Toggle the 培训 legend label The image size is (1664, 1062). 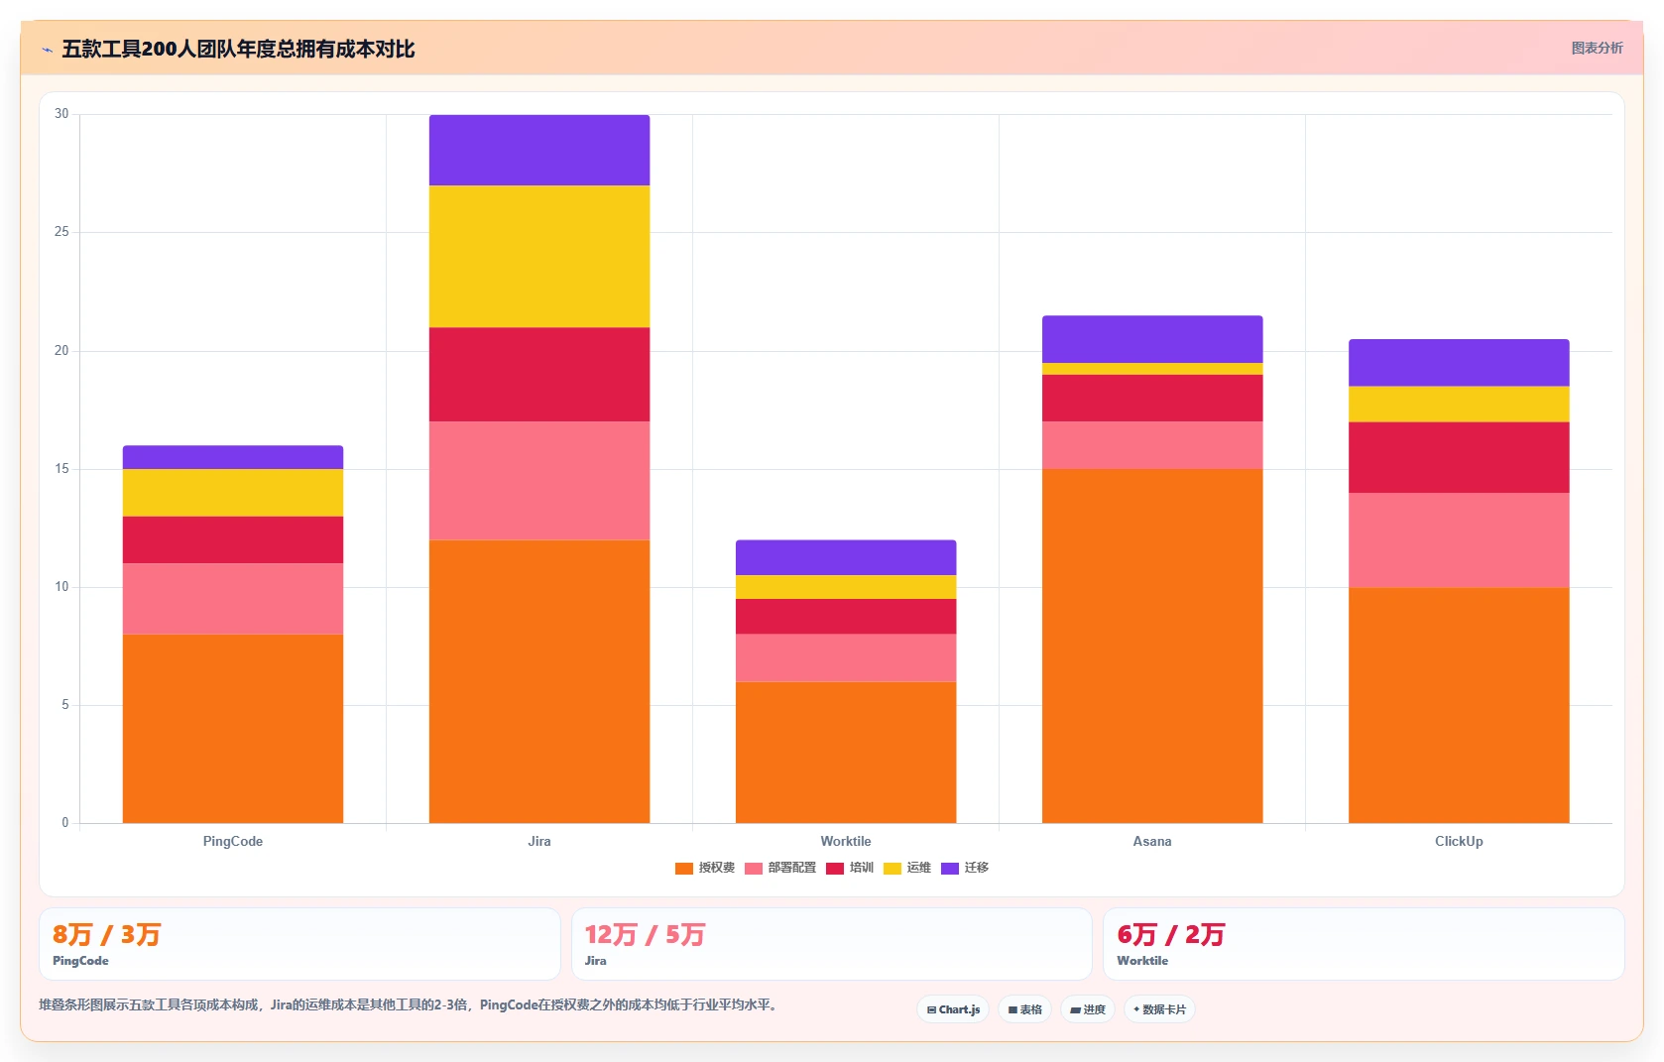click(862, 868)
